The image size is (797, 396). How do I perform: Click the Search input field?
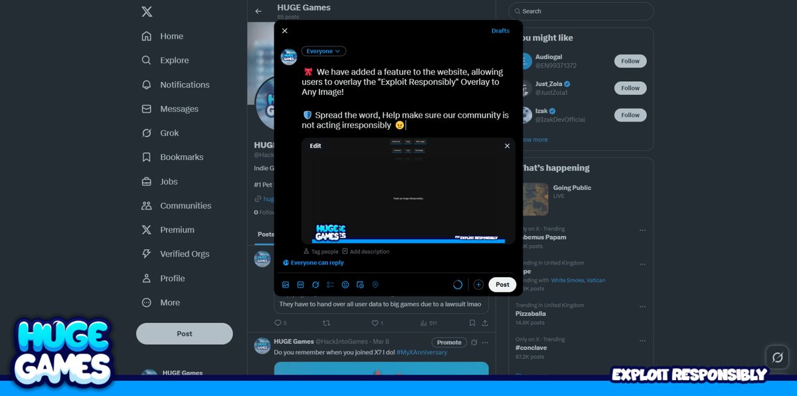[x=580, y=11]
